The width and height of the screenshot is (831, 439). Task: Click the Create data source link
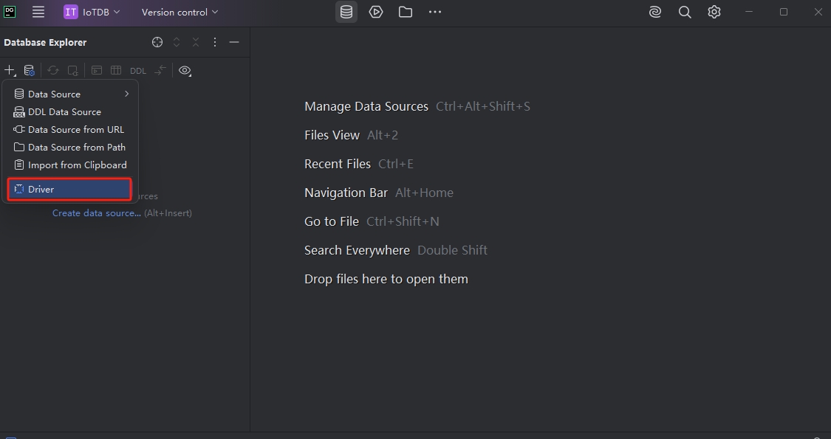[96, 213]
